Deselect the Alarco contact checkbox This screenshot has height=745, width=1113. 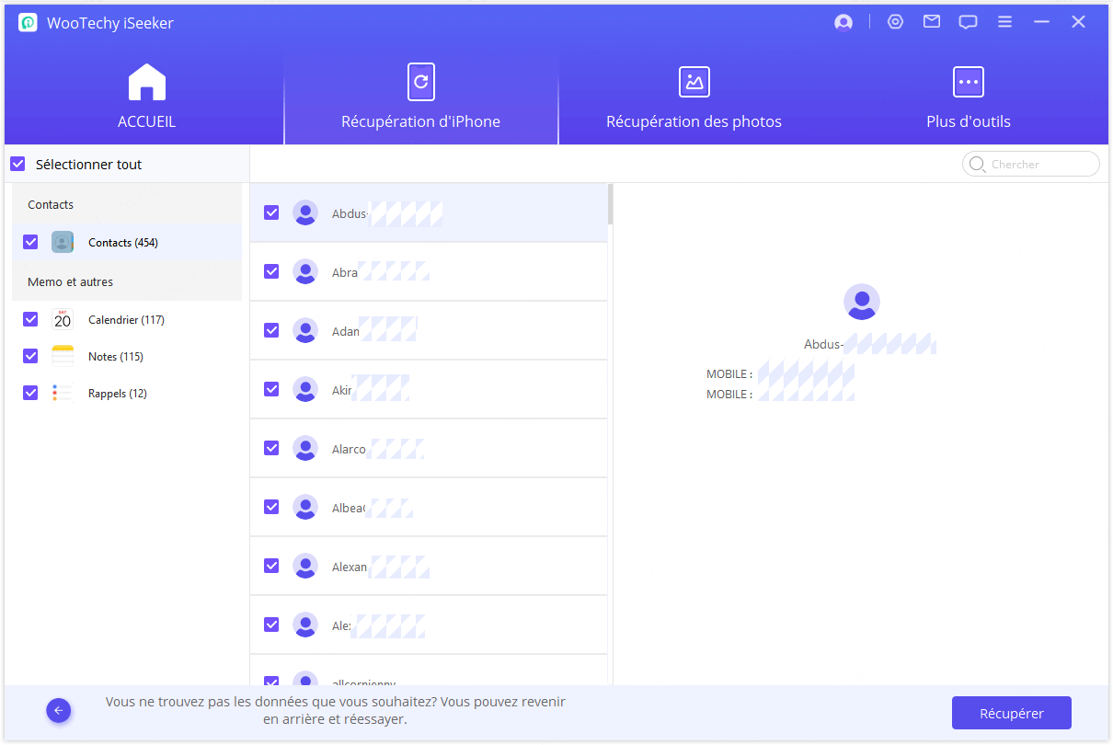coord(271,448)
